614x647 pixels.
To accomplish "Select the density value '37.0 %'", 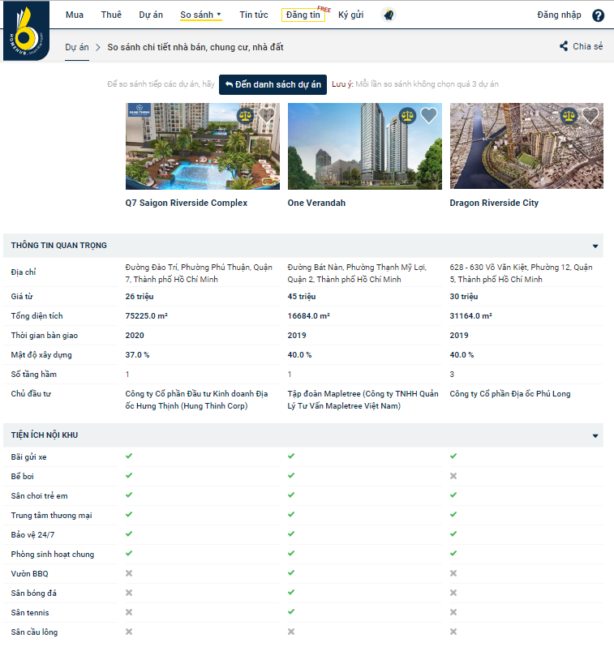I will [x=138, y=355].
